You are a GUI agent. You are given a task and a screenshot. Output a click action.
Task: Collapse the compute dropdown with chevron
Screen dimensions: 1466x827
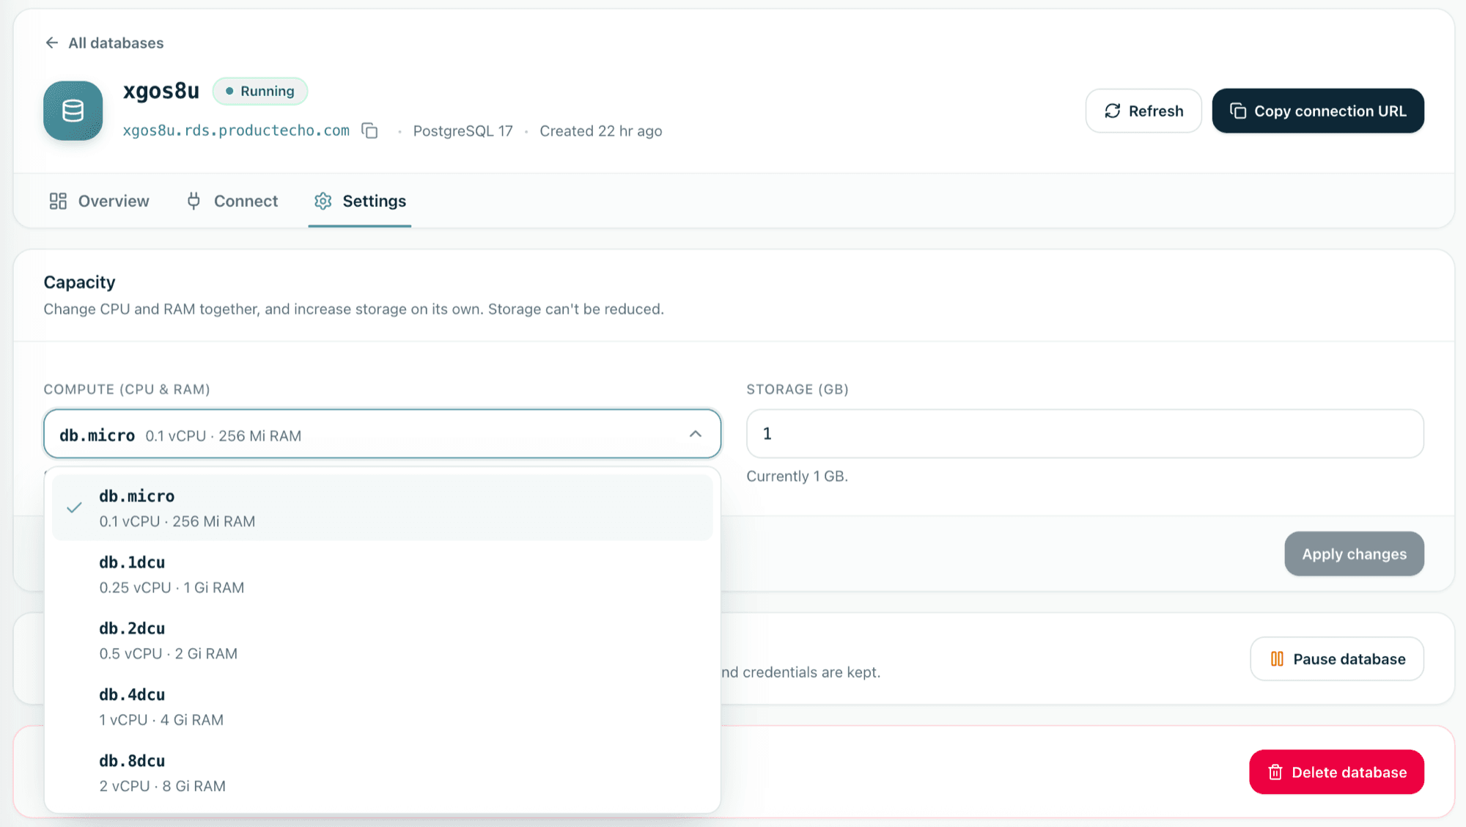point(696,434)
